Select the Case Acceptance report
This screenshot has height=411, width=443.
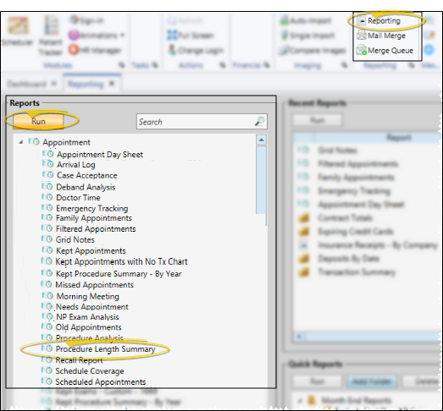[87, 175]
